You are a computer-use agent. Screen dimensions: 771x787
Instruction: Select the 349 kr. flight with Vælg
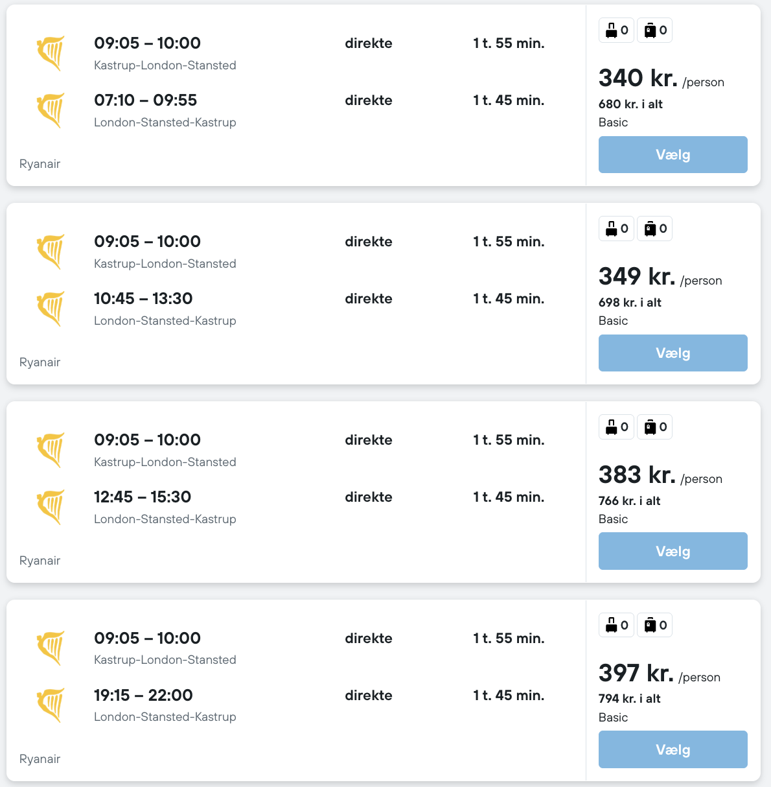click(x=673, y=353)
